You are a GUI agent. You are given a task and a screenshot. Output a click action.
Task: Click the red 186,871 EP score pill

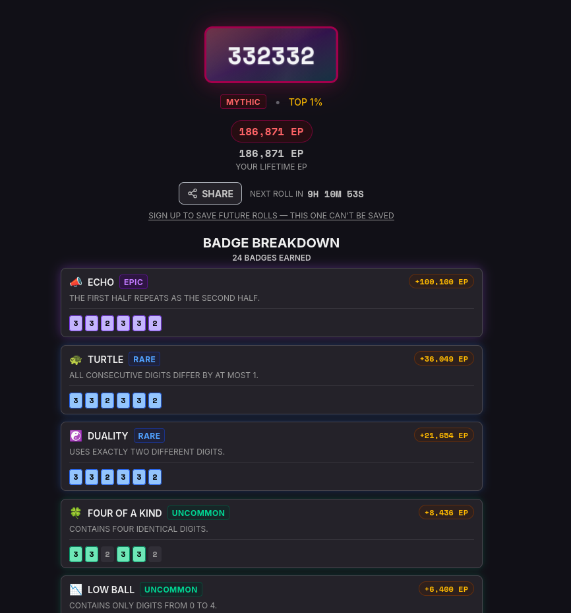click(x=271, y=131)
